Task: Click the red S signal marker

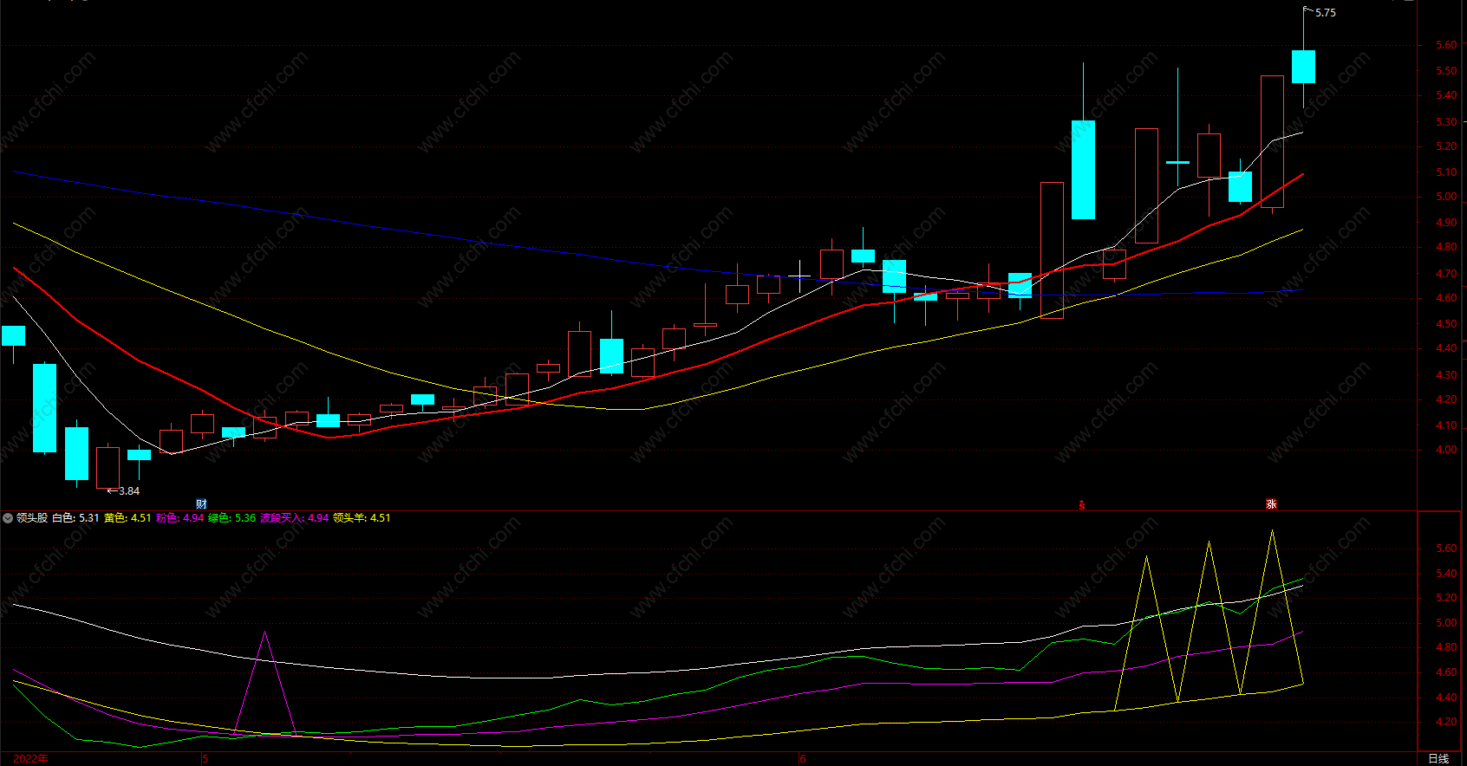Action: 1082,504
